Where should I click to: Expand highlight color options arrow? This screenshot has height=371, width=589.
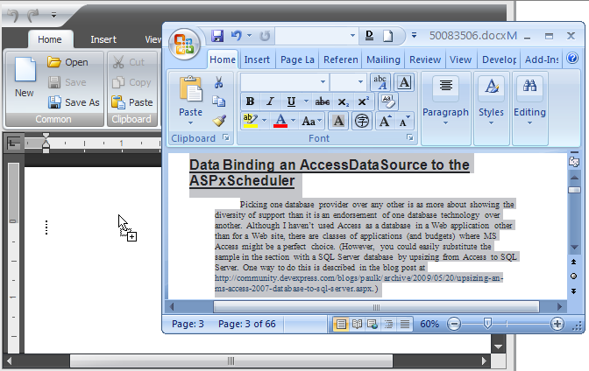click(x=264, y=121)
